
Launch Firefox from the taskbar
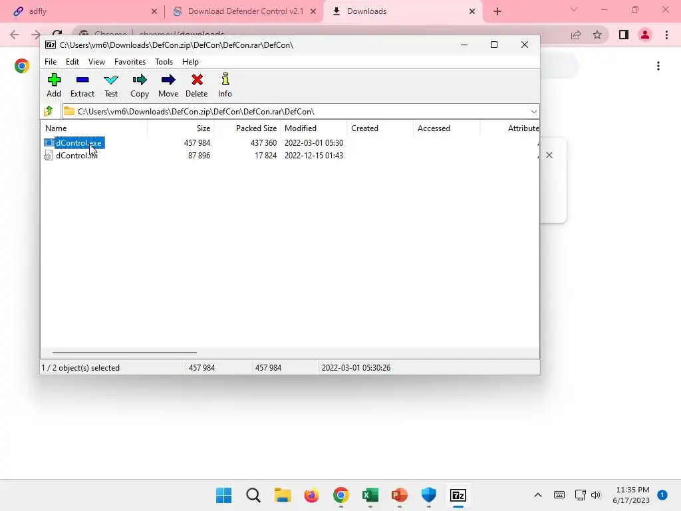(x=311, y=495)
